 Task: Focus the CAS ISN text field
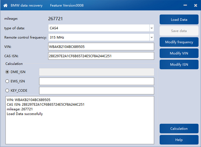(101, 56)
